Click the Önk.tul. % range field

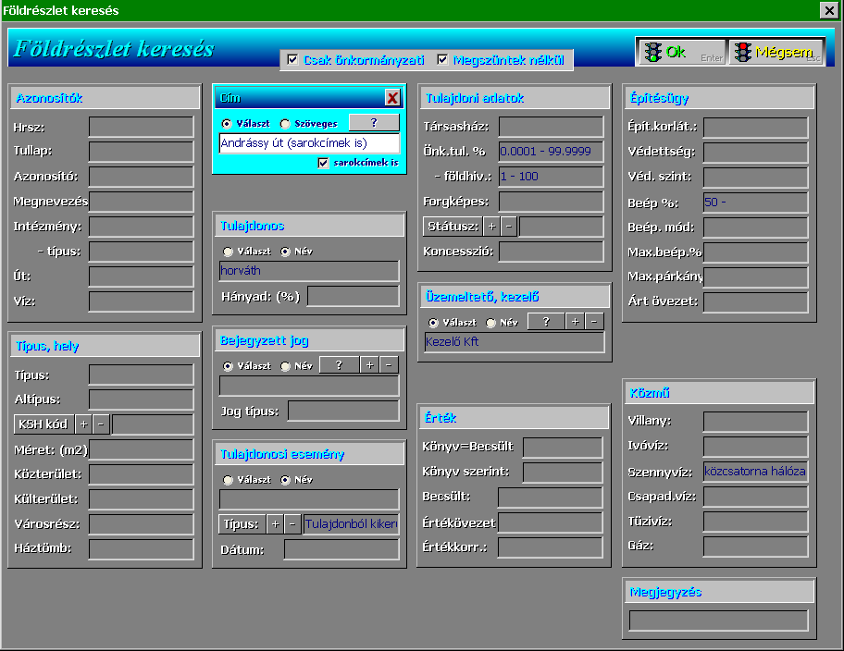(x=552, y=152)
